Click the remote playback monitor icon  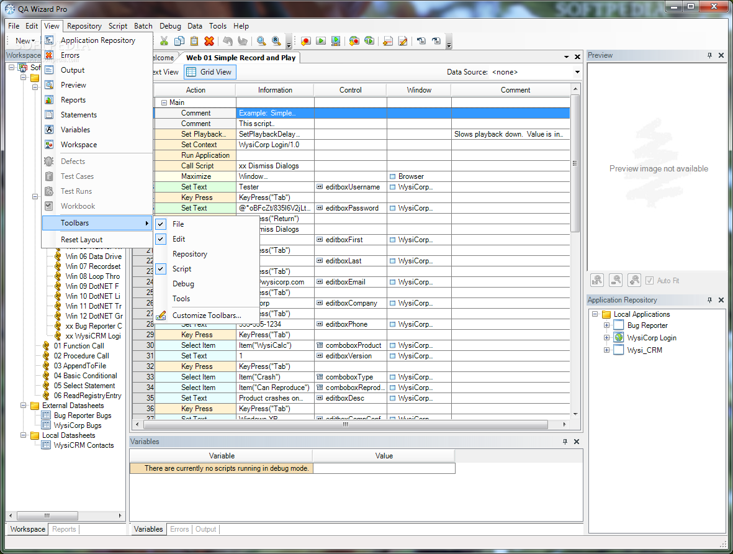click(336, 41)
